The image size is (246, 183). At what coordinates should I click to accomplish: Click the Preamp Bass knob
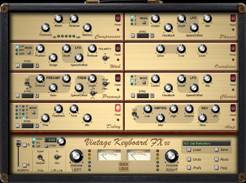point(53,88)
